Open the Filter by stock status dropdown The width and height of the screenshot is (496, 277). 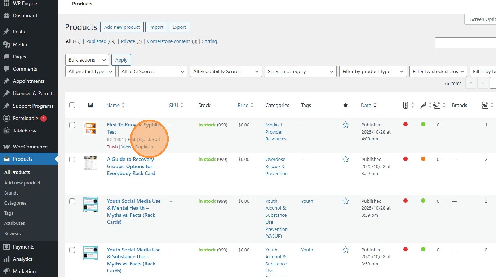tap(438, 71)
